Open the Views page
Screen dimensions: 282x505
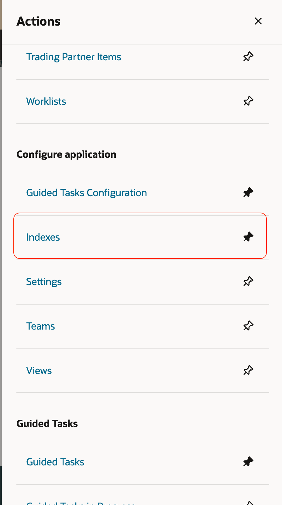click(x=39, y=370)
